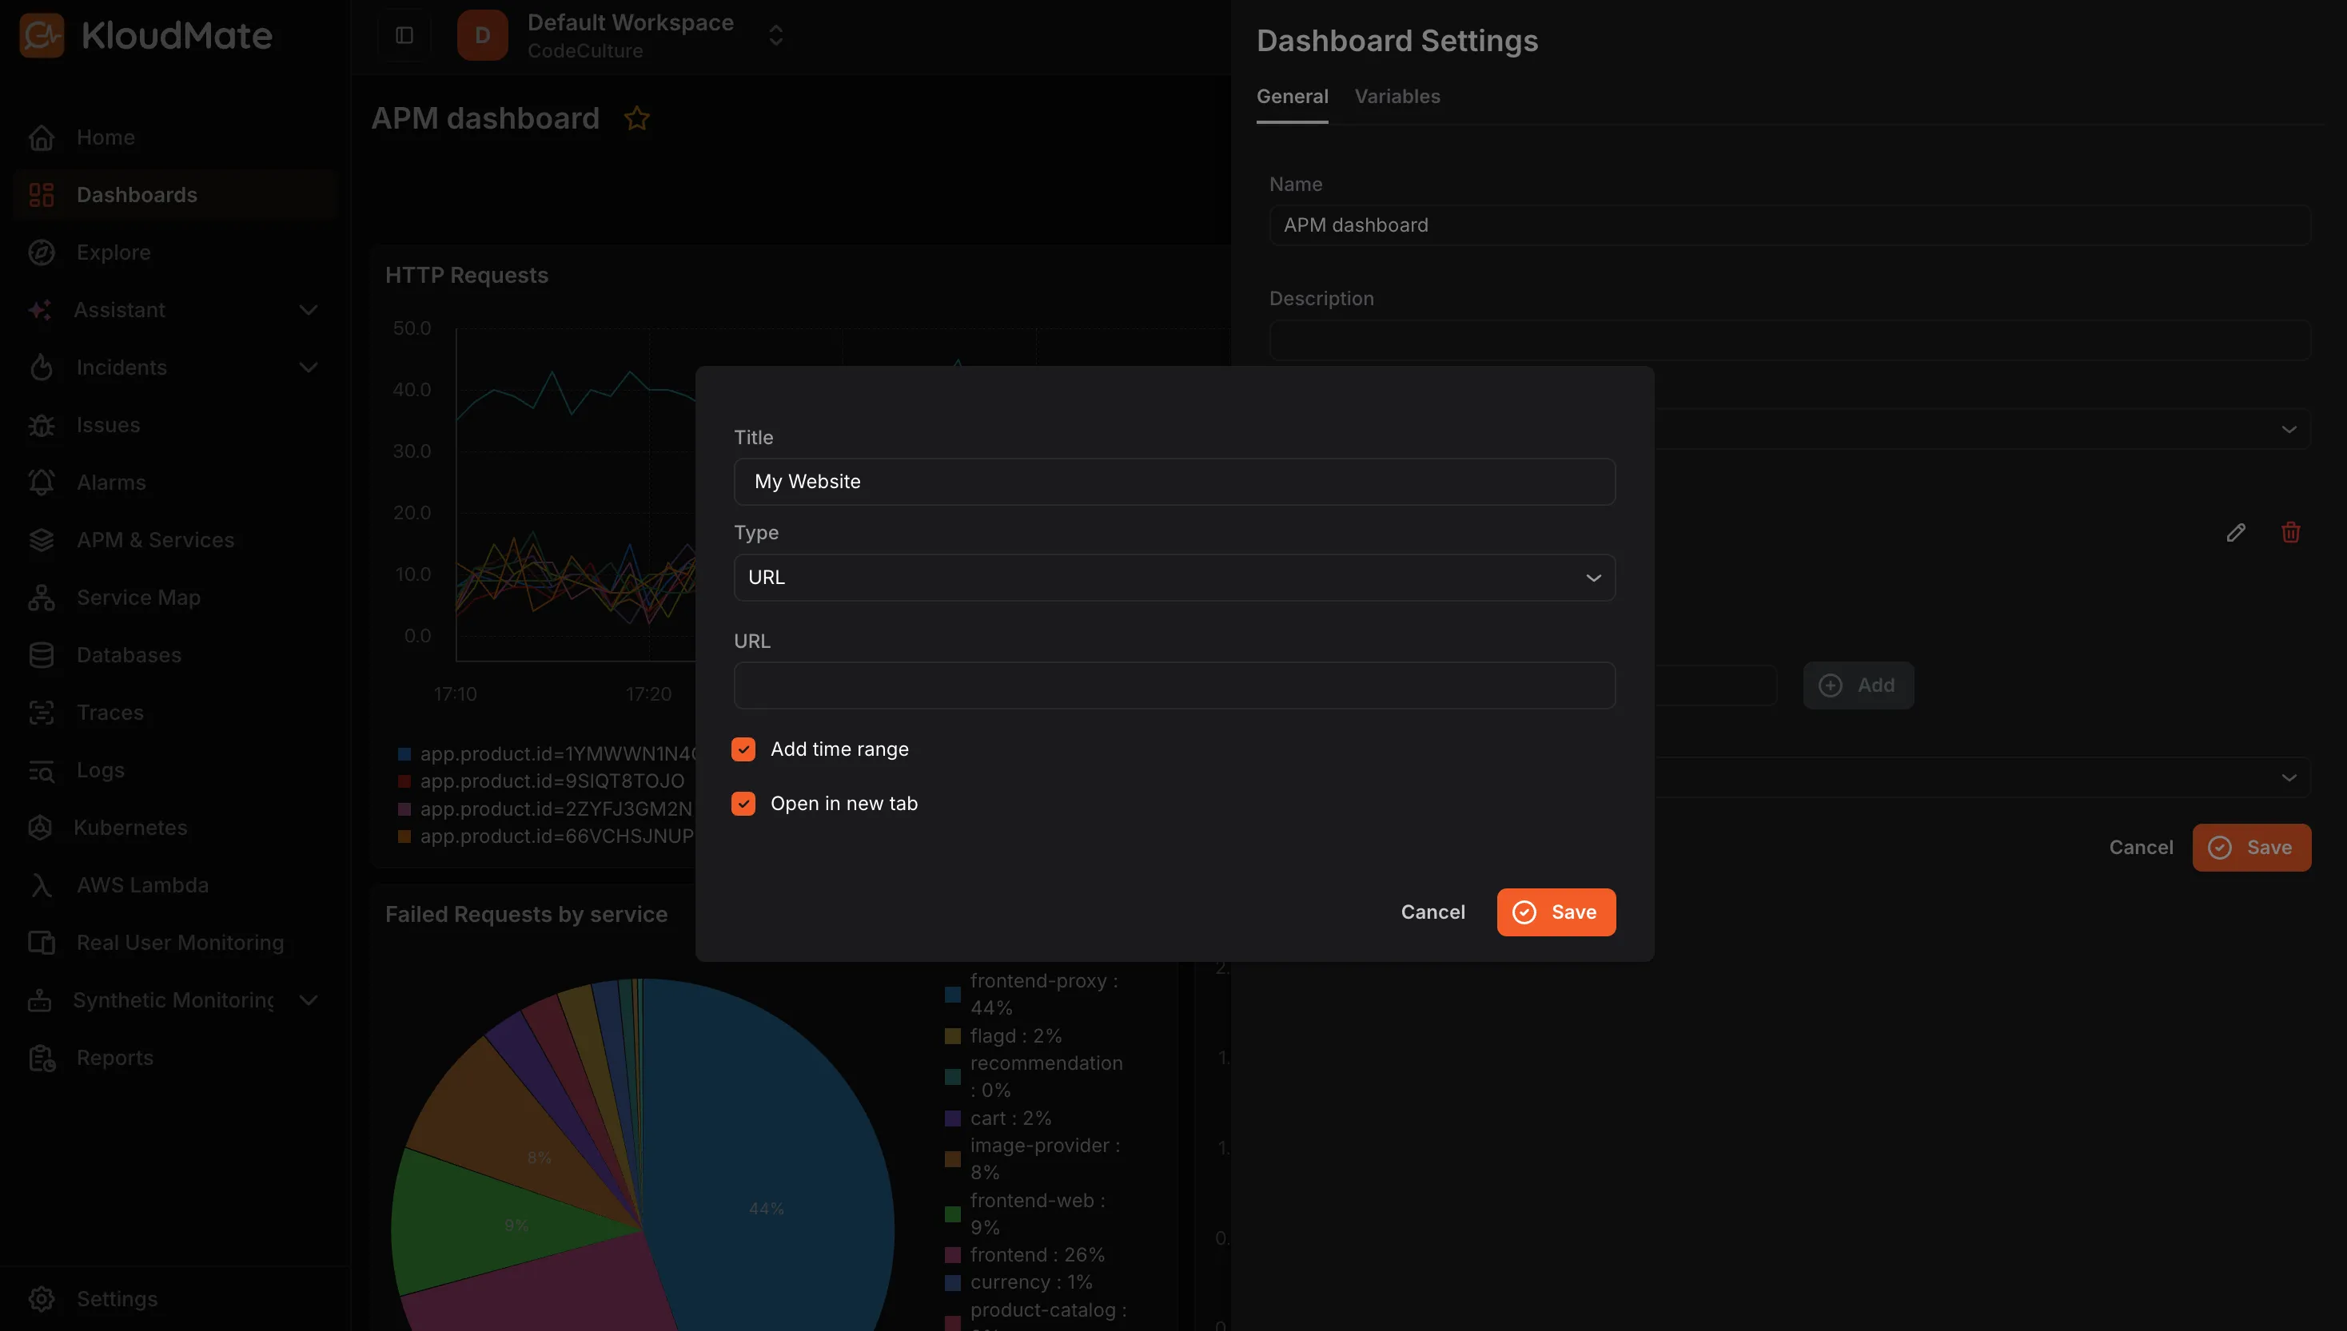Click the Databases cylinder icon
2347x1331 pixels.
click(x=41, y=655)
